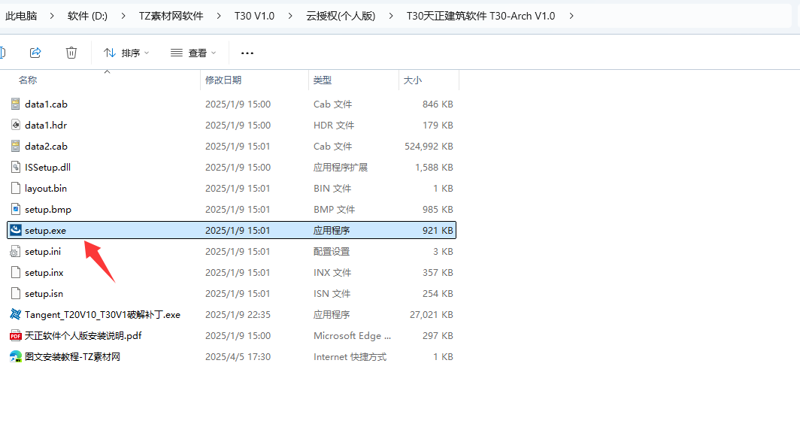Select 天正软件个人版安装说明.pdf file name
Image resolution: width=800 pixels, height=448 pixels.
[83, 336]
